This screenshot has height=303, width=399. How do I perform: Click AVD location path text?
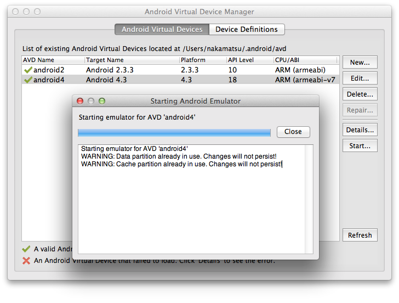coord(235,49)
